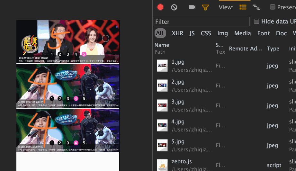Screen dimensions: 296x171
Task: Select the 5.jpg request name
Action: (x=178, y=141)
